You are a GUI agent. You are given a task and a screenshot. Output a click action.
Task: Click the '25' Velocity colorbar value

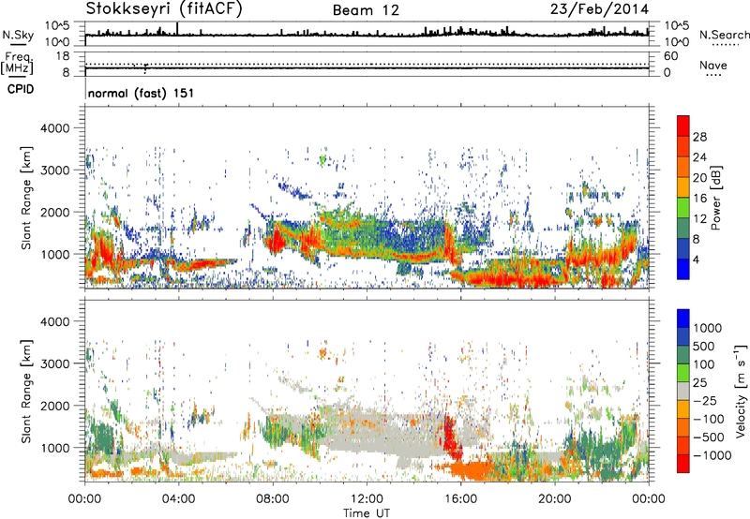pos(699,382)
